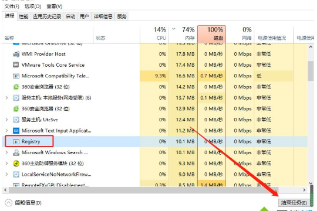
Task: Click the WMI Provider Host process icon
Action: coord(16,54)
